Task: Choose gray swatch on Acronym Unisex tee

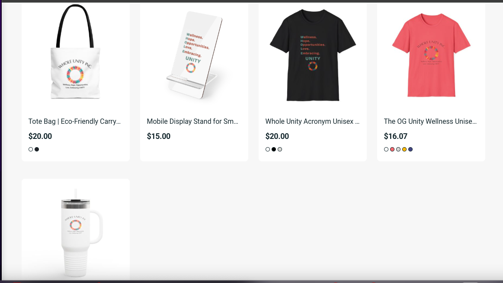Action: (x=280, y=149)
